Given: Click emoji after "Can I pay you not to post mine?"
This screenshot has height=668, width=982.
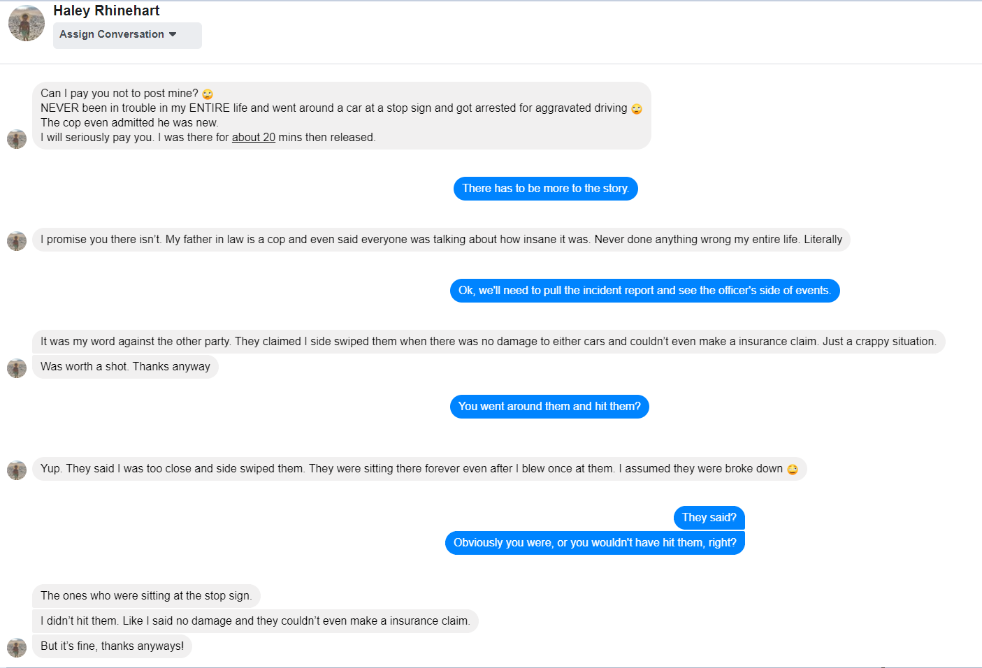Looking at the screenshot, I should (208, 94).
